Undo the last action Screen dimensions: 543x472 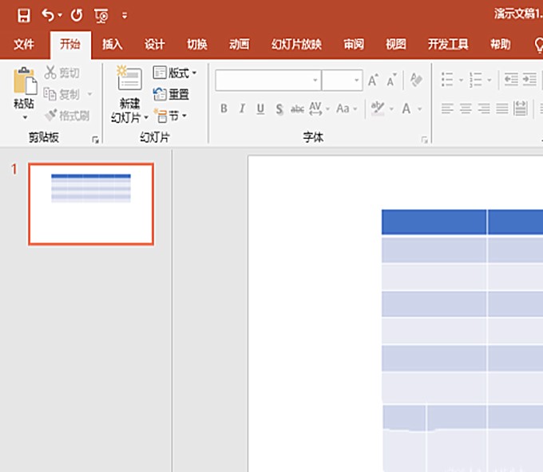click(48, 15)
